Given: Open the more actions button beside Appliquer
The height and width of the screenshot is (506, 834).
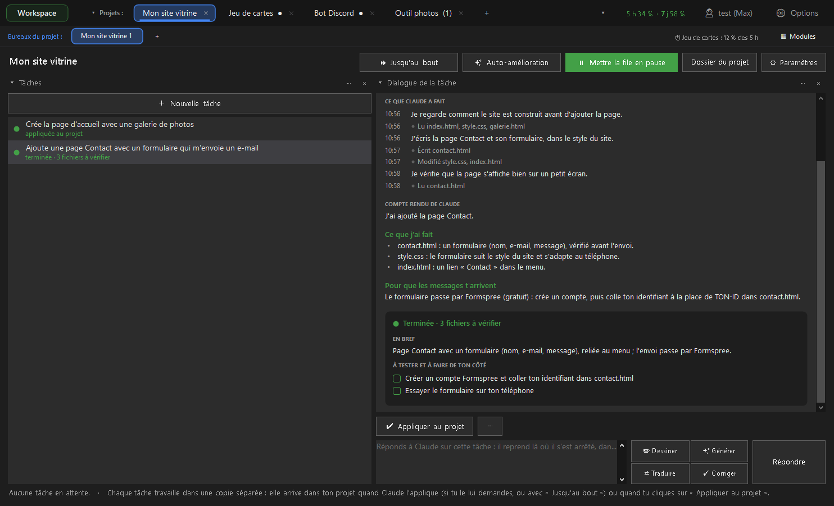Looking at the screenshot, I should pyautogui.click(x=490, y=426).
